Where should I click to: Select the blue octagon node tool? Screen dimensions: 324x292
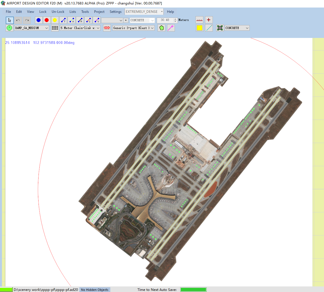coord(39,20)
